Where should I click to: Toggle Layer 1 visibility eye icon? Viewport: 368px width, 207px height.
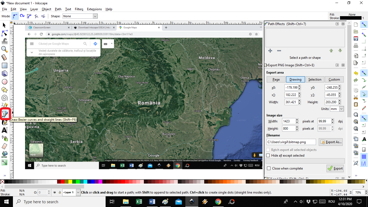tap(55, 192)
